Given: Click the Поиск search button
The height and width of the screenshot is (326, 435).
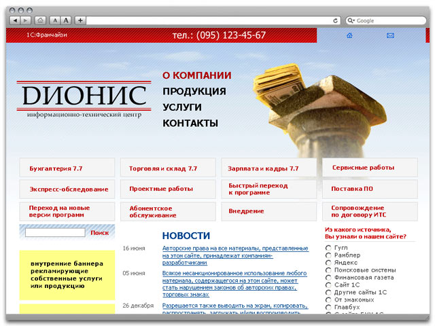Looking at the screenshot, I should point(100,233).
